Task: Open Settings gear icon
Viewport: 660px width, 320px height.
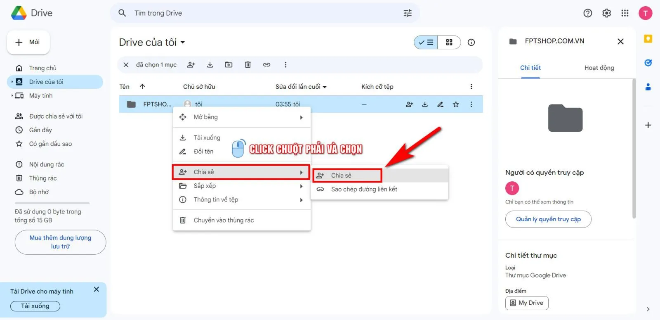Action: pos(606,13)
